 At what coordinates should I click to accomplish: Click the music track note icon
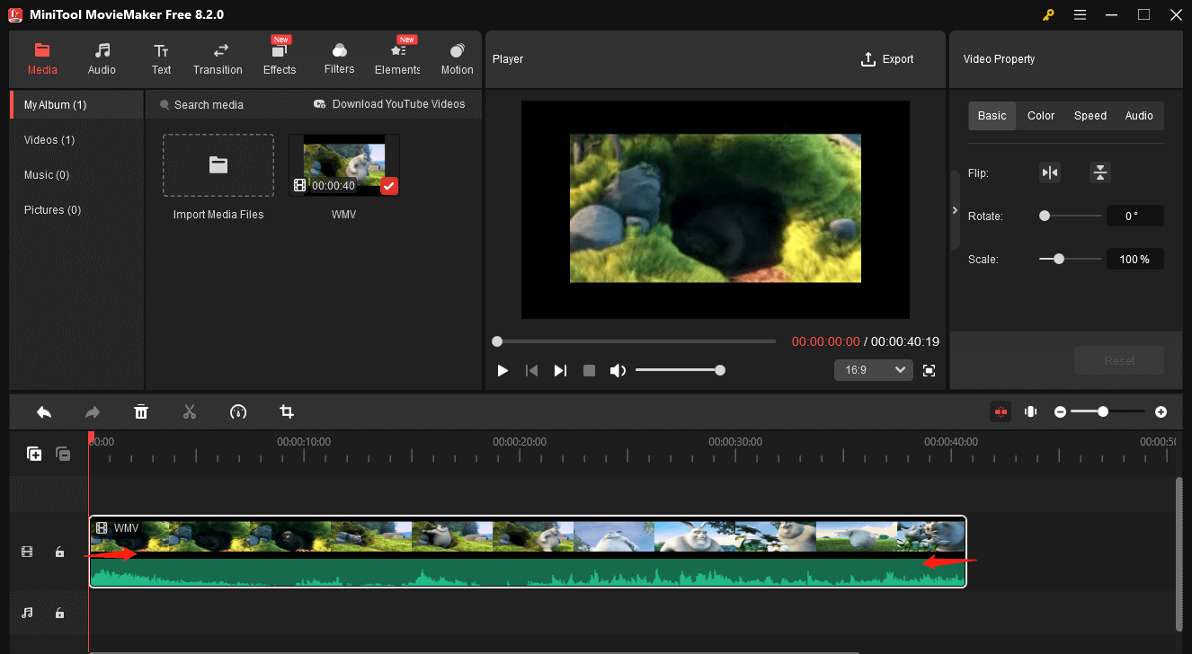tap(27, 613)
